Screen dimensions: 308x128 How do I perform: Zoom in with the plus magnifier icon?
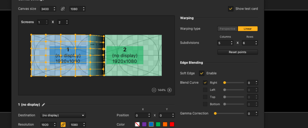click(x=169, y=90)
